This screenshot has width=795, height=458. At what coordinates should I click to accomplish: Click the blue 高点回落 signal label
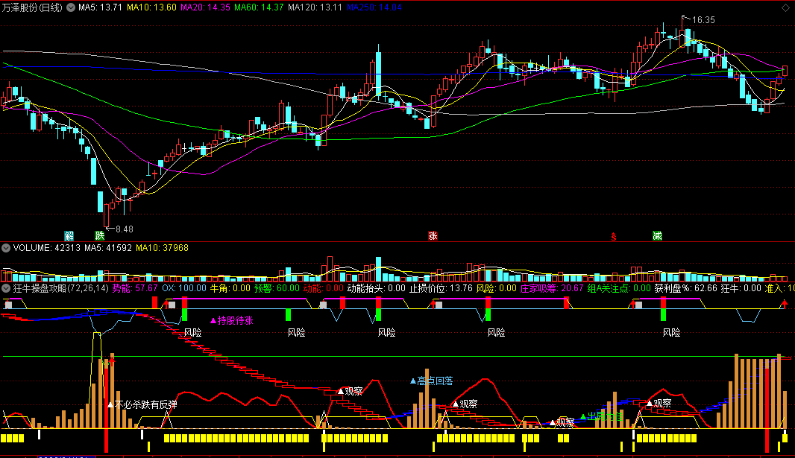[x=432, y=381]
